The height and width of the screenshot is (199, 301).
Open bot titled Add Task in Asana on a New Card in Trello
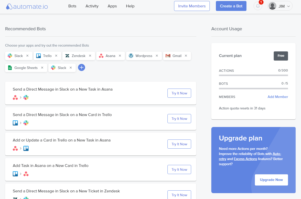point(50,166)
